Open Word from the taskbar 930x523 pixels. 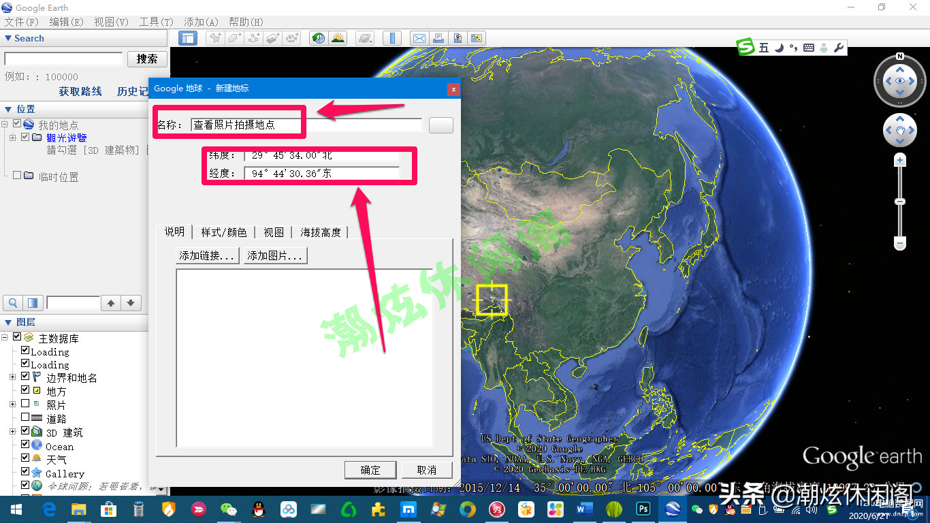pyautogui.click(x=585, y=509)
